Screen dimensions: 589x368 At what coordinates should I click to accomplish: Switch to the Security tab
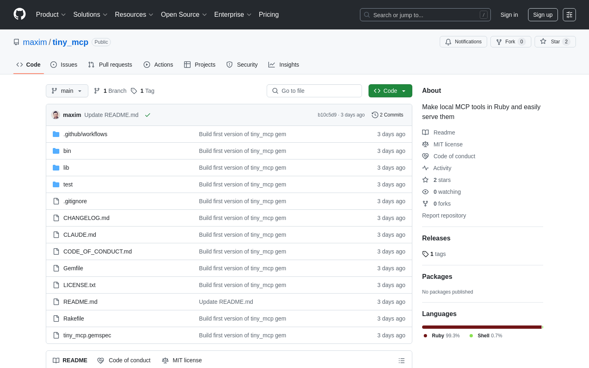[x=242, y=65]
